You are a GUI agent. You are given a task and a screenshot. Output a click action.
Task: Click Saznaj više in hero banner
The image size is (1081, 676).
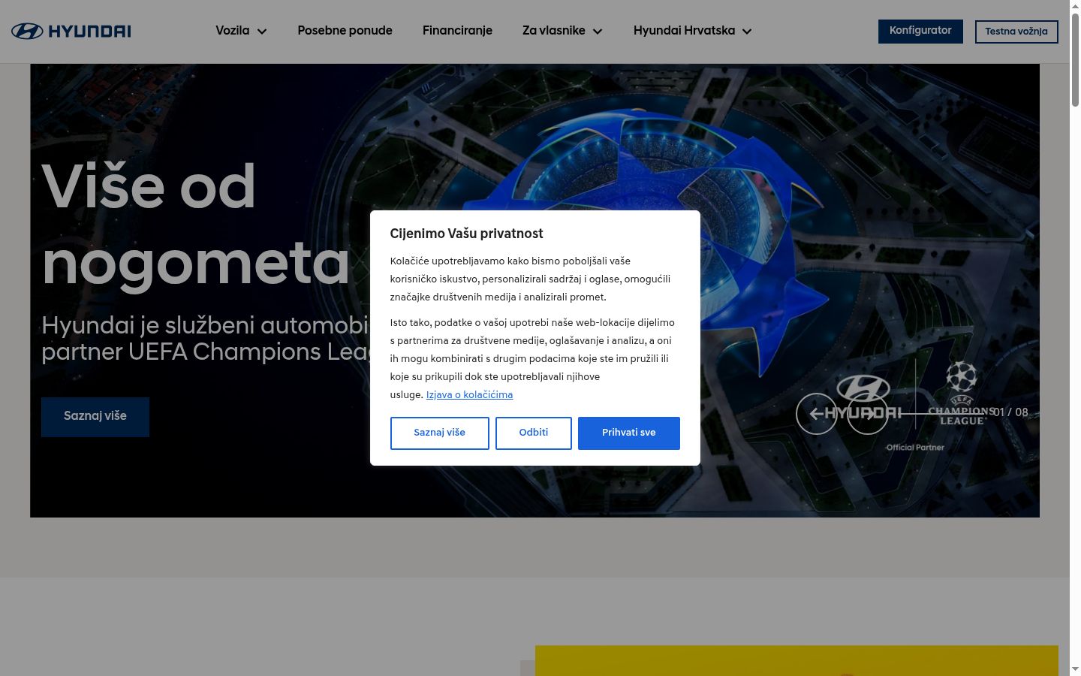pyautogui.click(x=95, y=417)
